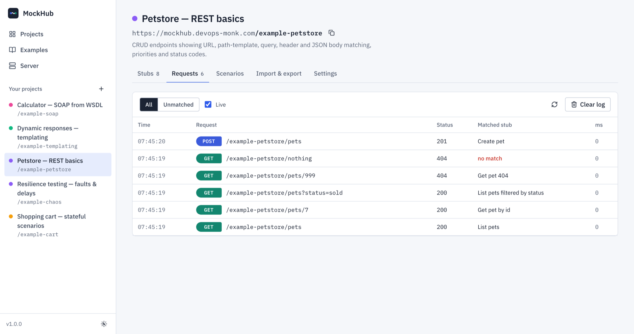
Task: Open Shopping cart — stateful scenarios project
Action: click(x=58, y=225)
